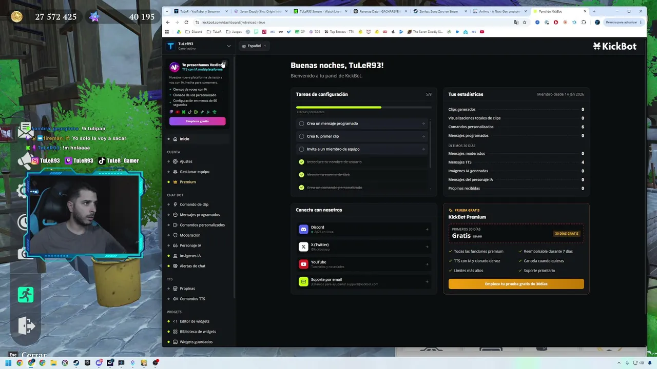Switch to the 'Zenless Zone Zero en Steam' tab

[x=440, y=11]
